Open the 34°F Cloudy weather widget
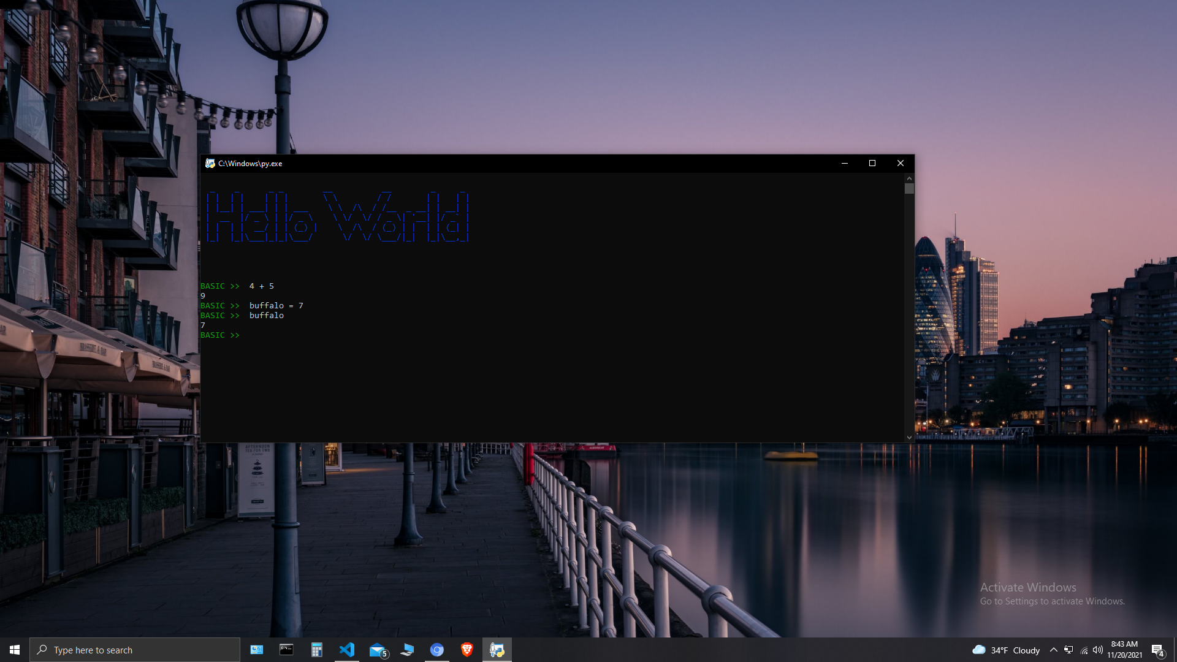This screenshot has width=1177, height=662. pos(1006,650)
